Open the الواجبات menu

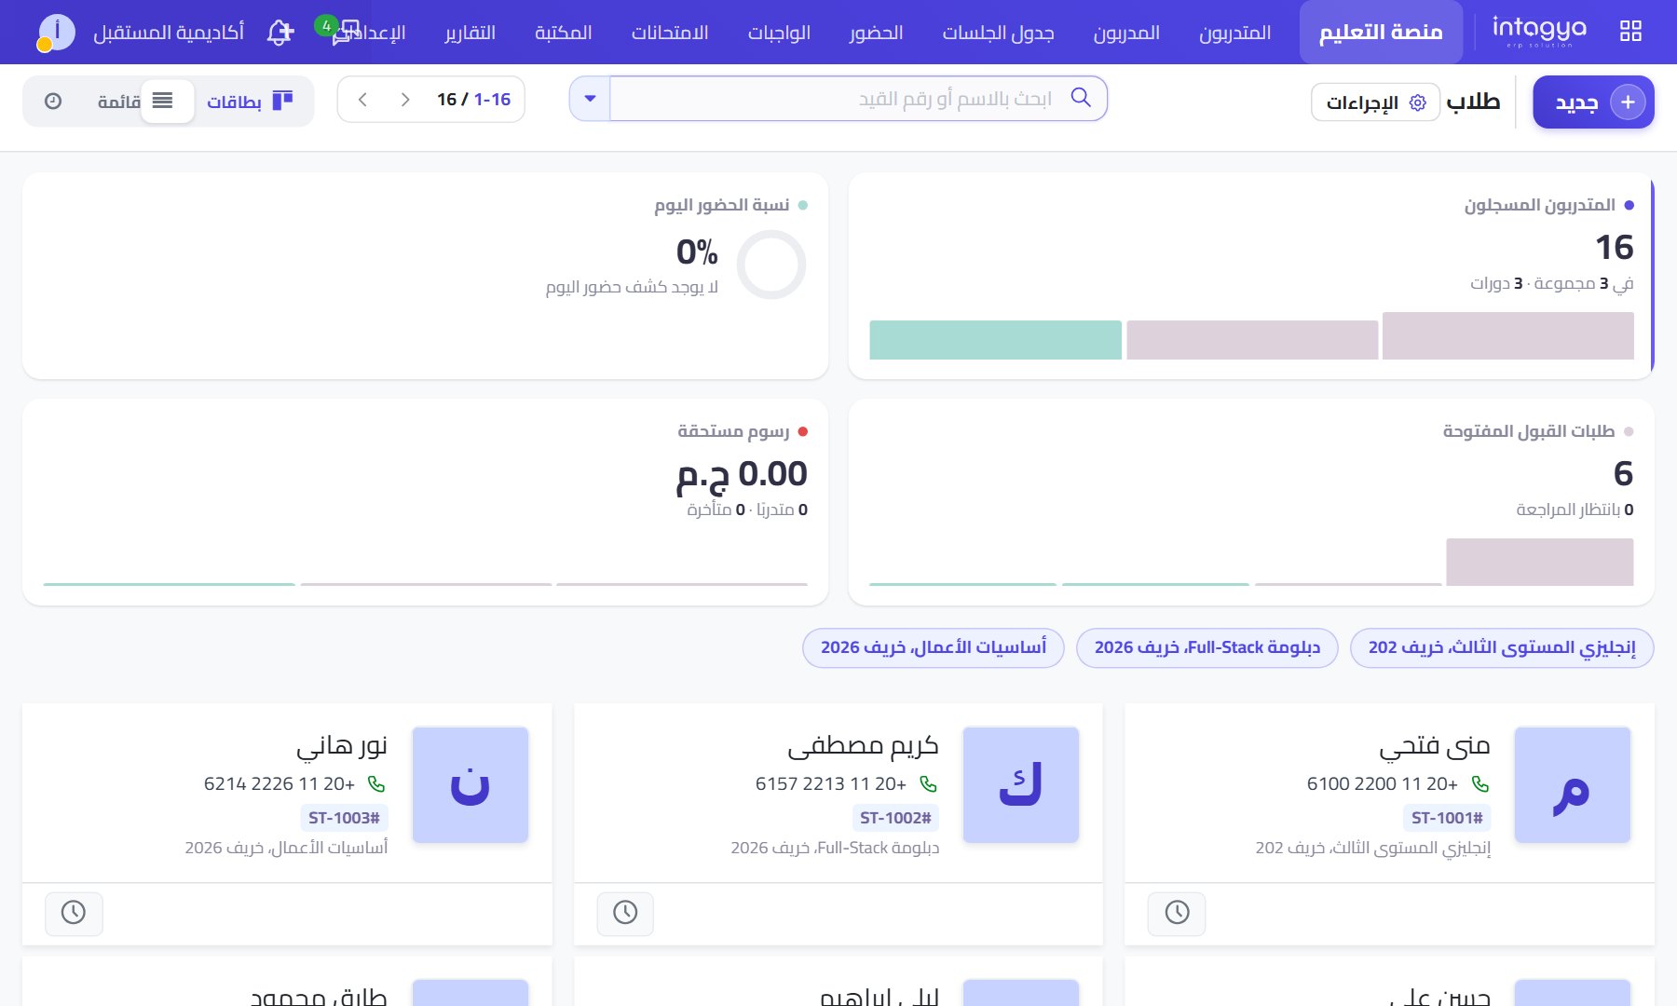pos(779,33)
